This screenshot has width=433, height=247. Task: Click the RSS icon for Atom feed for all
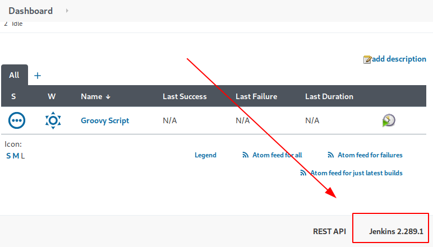pyautogui.click(x=245, y=155)
